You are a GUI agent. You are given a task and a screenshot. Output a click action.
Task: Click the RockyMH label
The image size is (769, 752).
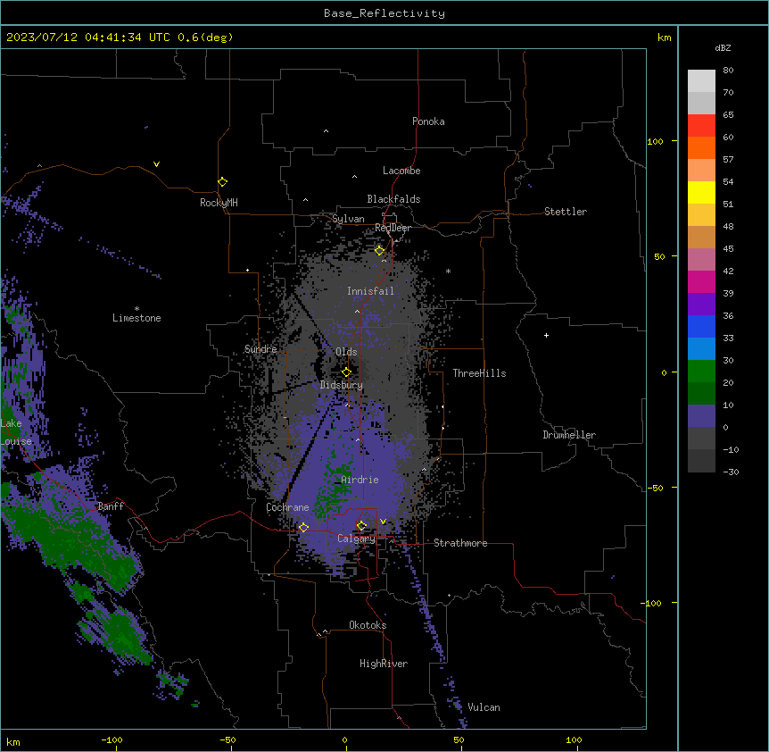219,203
